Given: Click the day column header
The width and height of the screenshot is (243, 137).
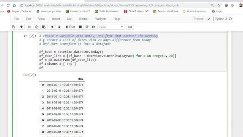Looking at the screenshot, I should pyautogui.click(x=81, y=79).
